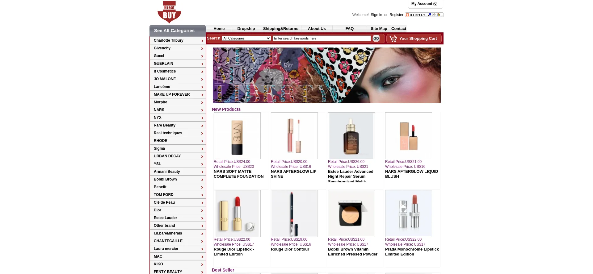
Task: Click the Give Me Liberty banner
Action: pyautogui.click(x=327, y=75)
